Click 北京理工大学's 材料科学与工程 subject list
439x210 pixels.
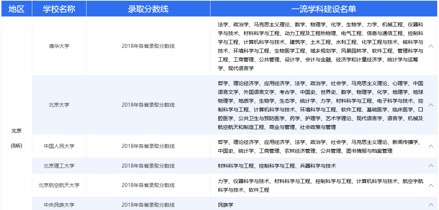[x=277, y=166]
